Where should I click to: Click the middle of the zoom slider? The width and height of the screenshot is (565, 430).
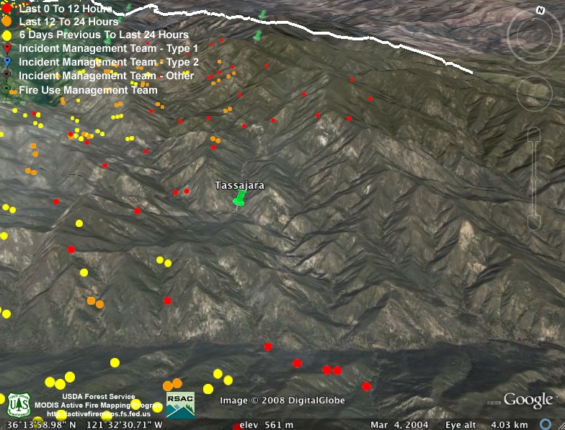coord(533,179)
